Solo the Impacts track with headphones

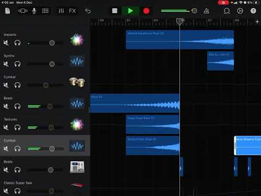(17, 43)
